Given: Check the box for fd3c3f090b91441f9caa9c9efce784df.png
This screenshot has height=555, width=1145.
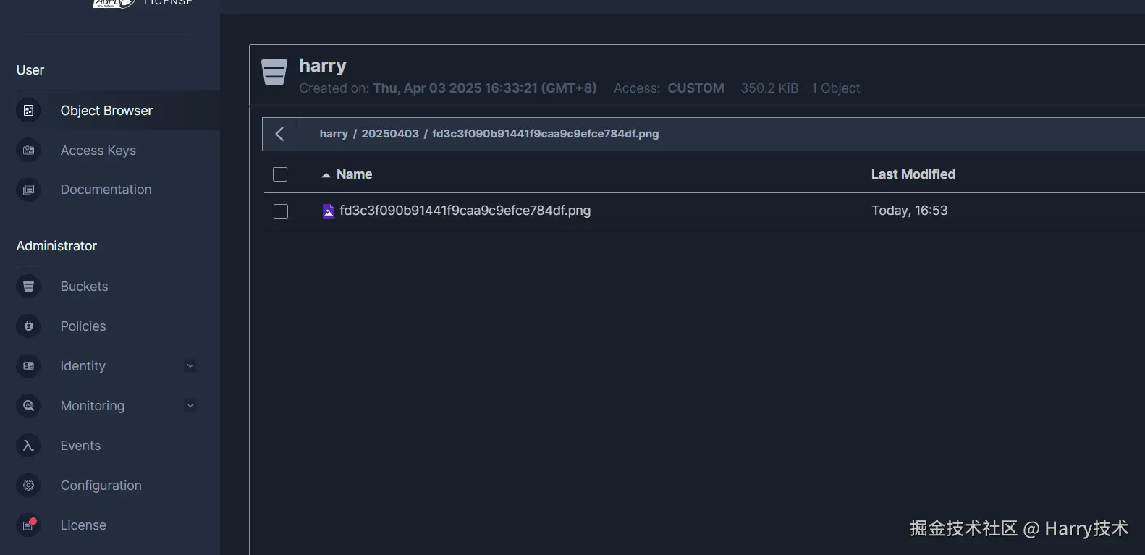Looking at the screenshot, I should click(x=281, y=211).
